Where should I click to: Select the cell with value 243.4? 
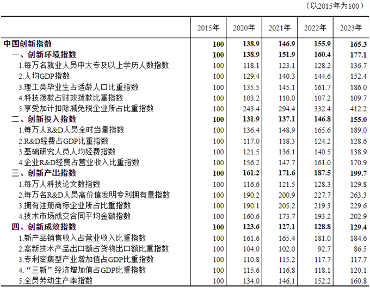tap(250, 109)
